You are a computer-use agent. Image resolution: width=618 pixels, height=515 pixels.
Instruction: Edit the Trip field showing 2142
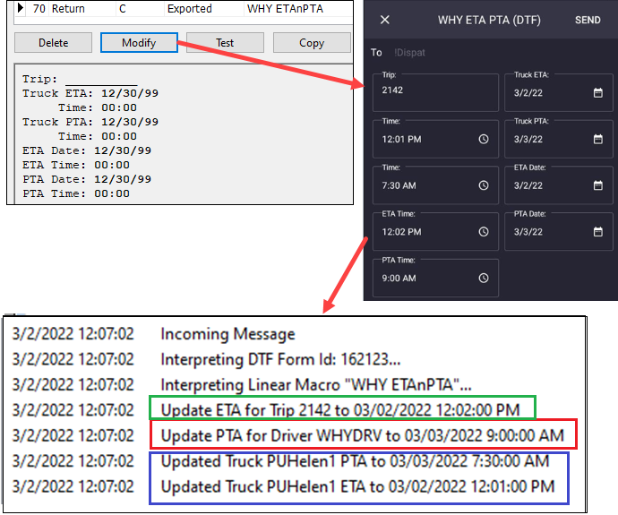coord(435,92)
